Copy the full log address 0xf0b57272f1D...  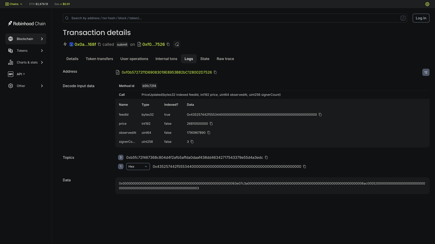(x=215, y=72)
